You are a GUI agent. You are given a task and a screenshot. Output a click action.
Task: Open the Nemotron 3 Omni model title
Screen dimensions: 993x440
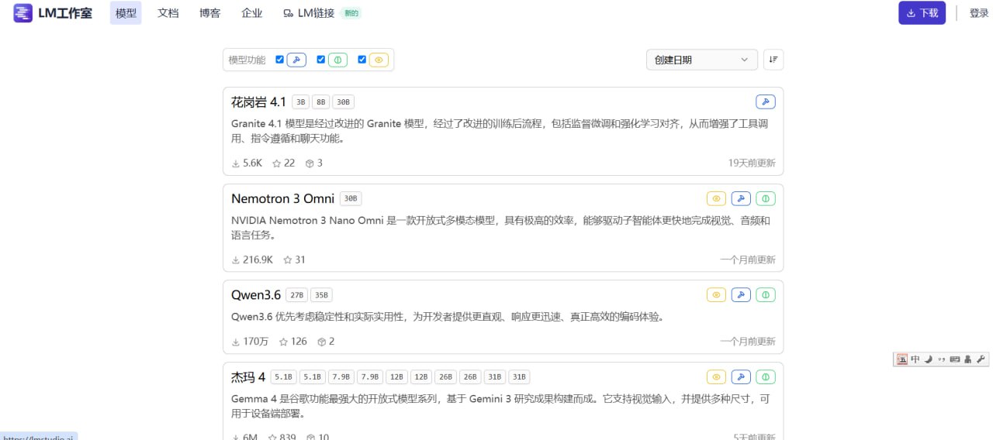(x=282, y=198)
